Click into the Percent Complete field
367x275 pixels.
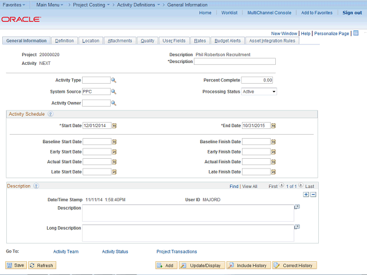pos(257,80)
